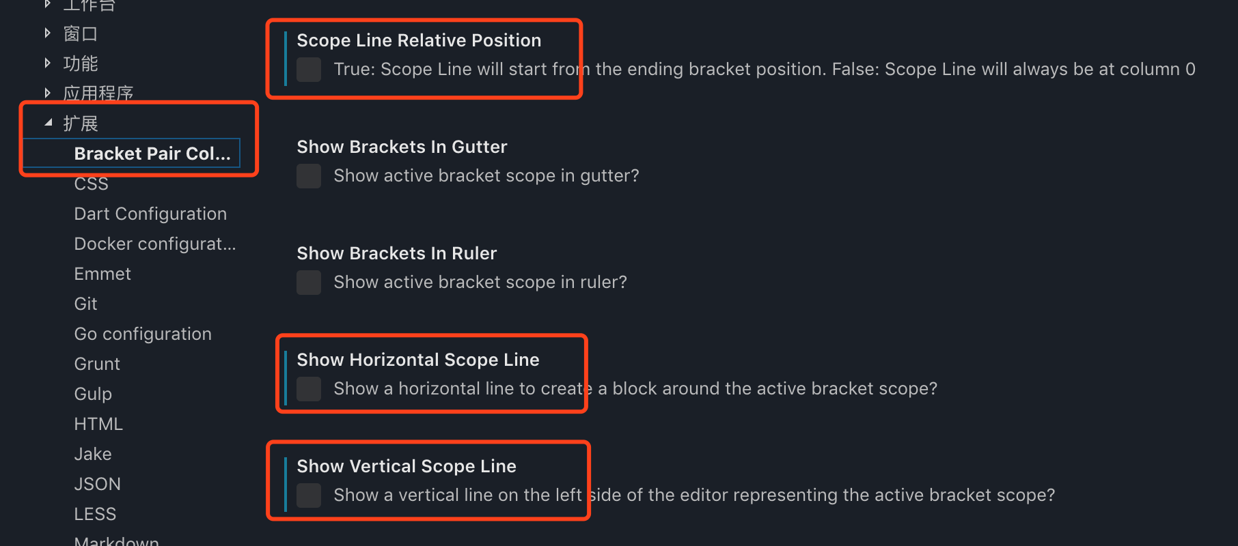Expand the 功能 settings group
The height and width of the screenshot is (546, 1238).
tap(48, 63)
